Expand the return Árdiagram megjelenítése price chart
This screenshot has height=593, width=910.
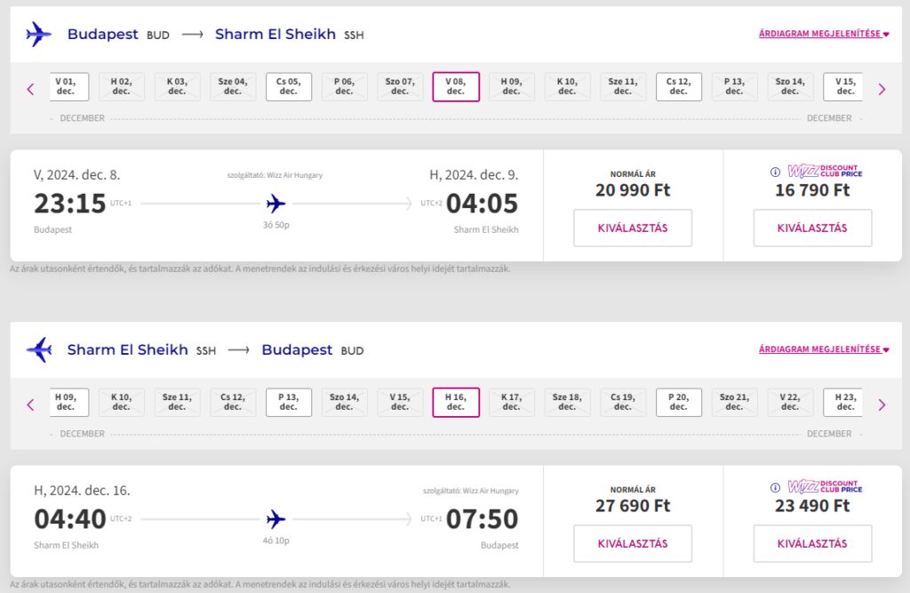pyautogui.click(x=824, y=349)
